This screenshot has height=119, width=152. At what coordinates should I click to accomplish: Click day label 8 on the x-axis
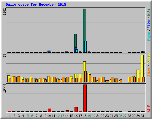click(x=41, y=116)
